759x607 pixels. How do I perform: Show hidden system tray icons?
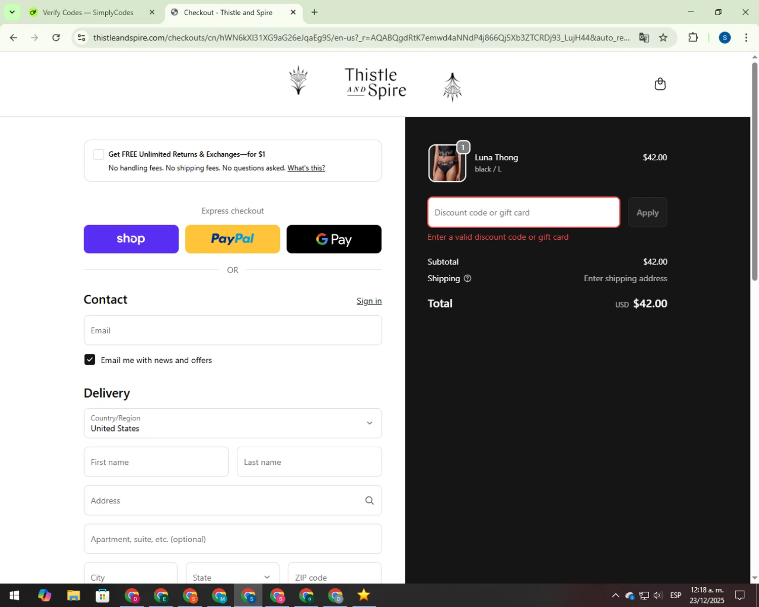click(615, 595)
